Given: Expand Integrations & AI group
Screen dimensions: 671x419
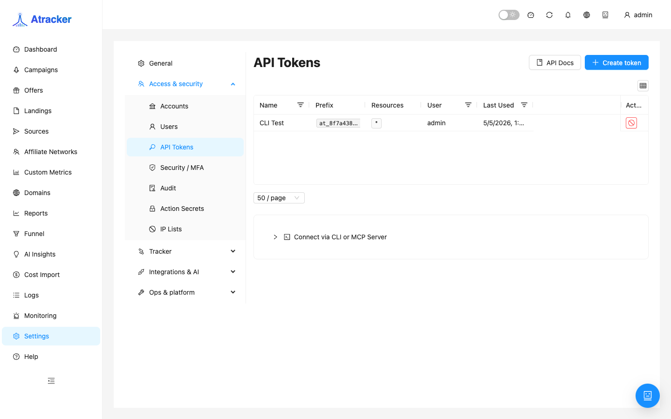Looking at the screenshot, I should [185, 272].
